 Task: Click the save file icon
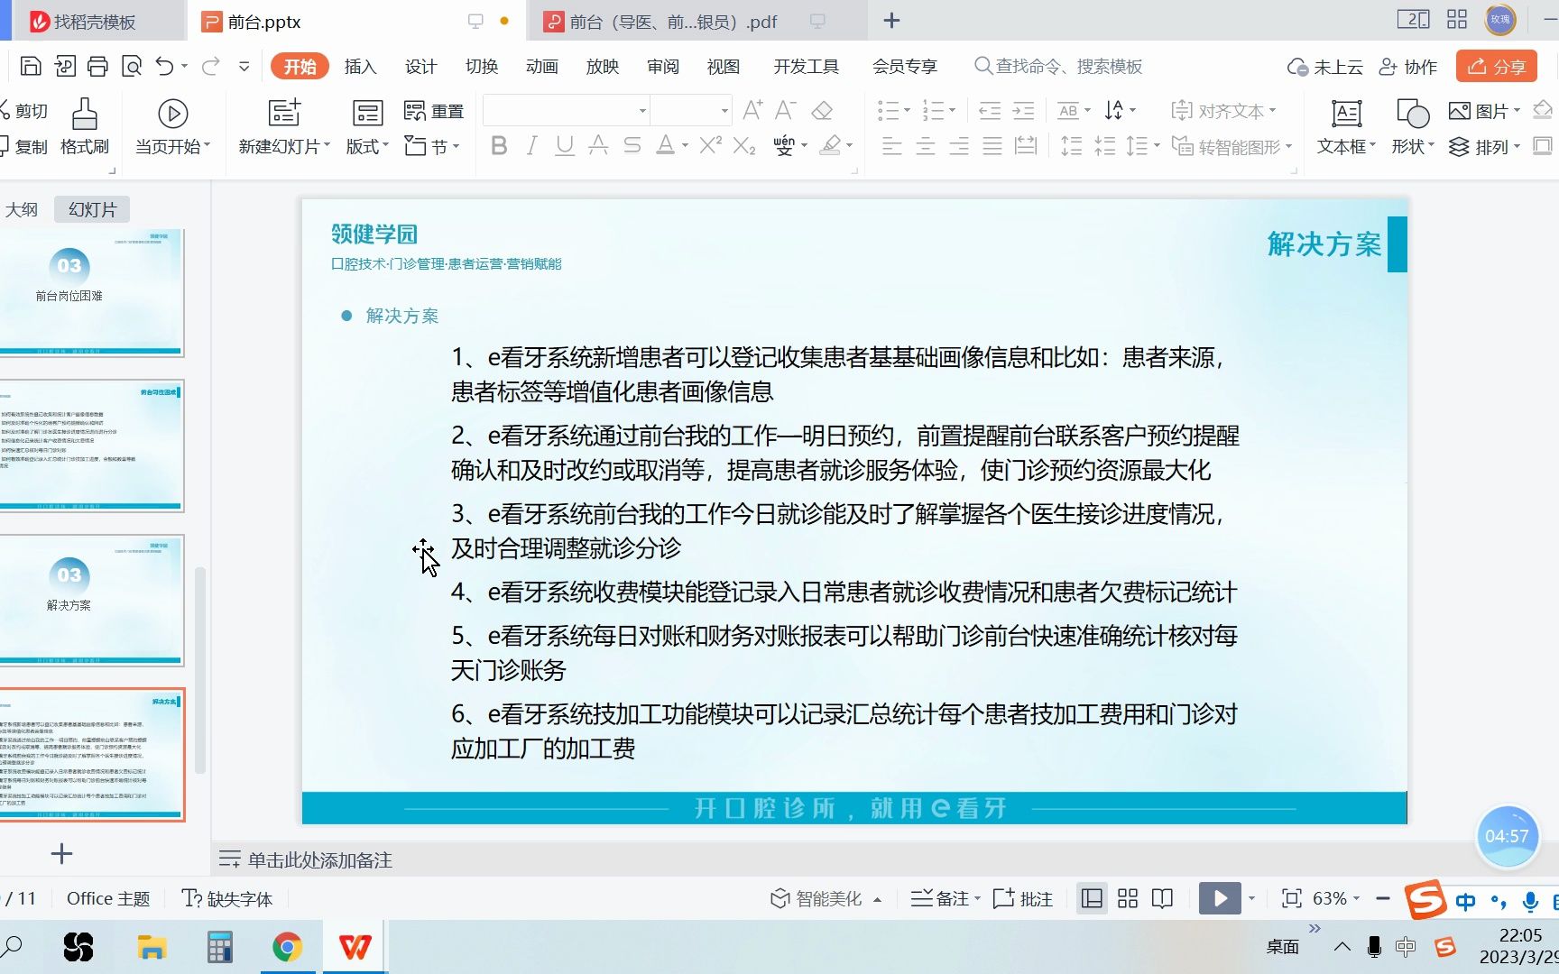click(x=31, y=66)
